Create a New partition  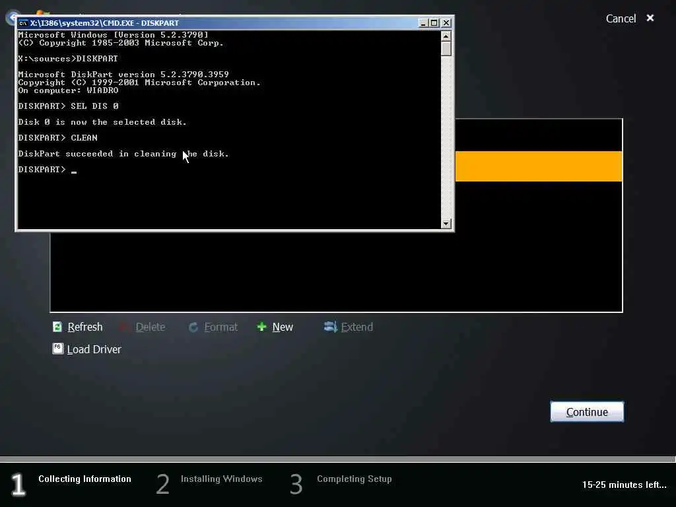click(283, 327)
